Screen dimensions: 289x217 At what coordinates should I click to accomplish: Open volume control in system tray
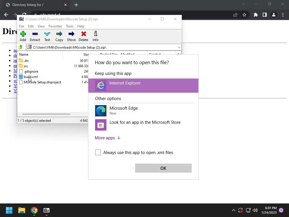point(255,210)
